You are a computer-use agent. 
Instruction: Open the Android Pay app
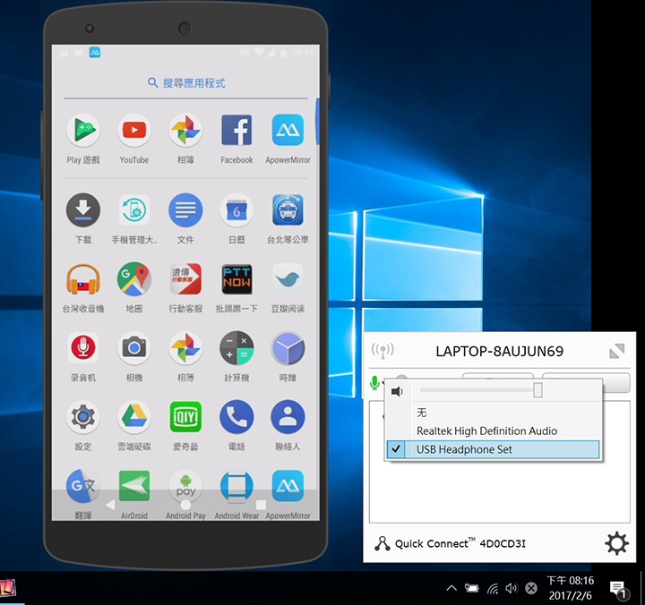185,486
